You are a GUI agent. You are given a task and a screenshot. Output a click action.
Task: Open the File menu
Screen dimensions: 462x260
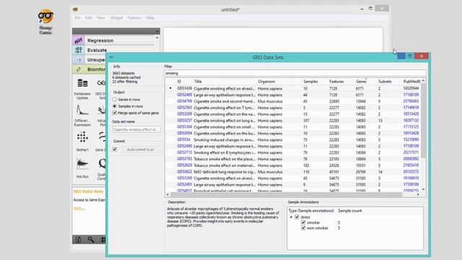click(x=77, y=18)
